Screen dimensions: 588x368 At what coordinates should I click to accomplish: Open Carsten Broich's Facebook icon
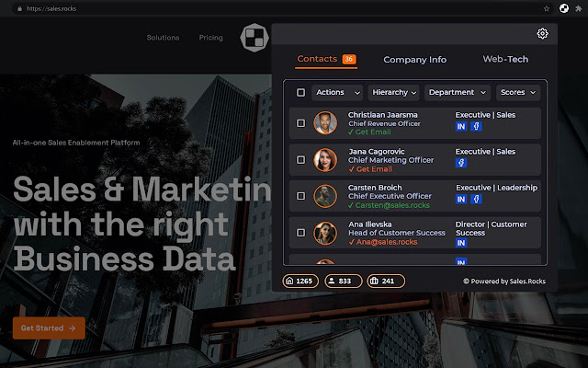pos(476,200)
